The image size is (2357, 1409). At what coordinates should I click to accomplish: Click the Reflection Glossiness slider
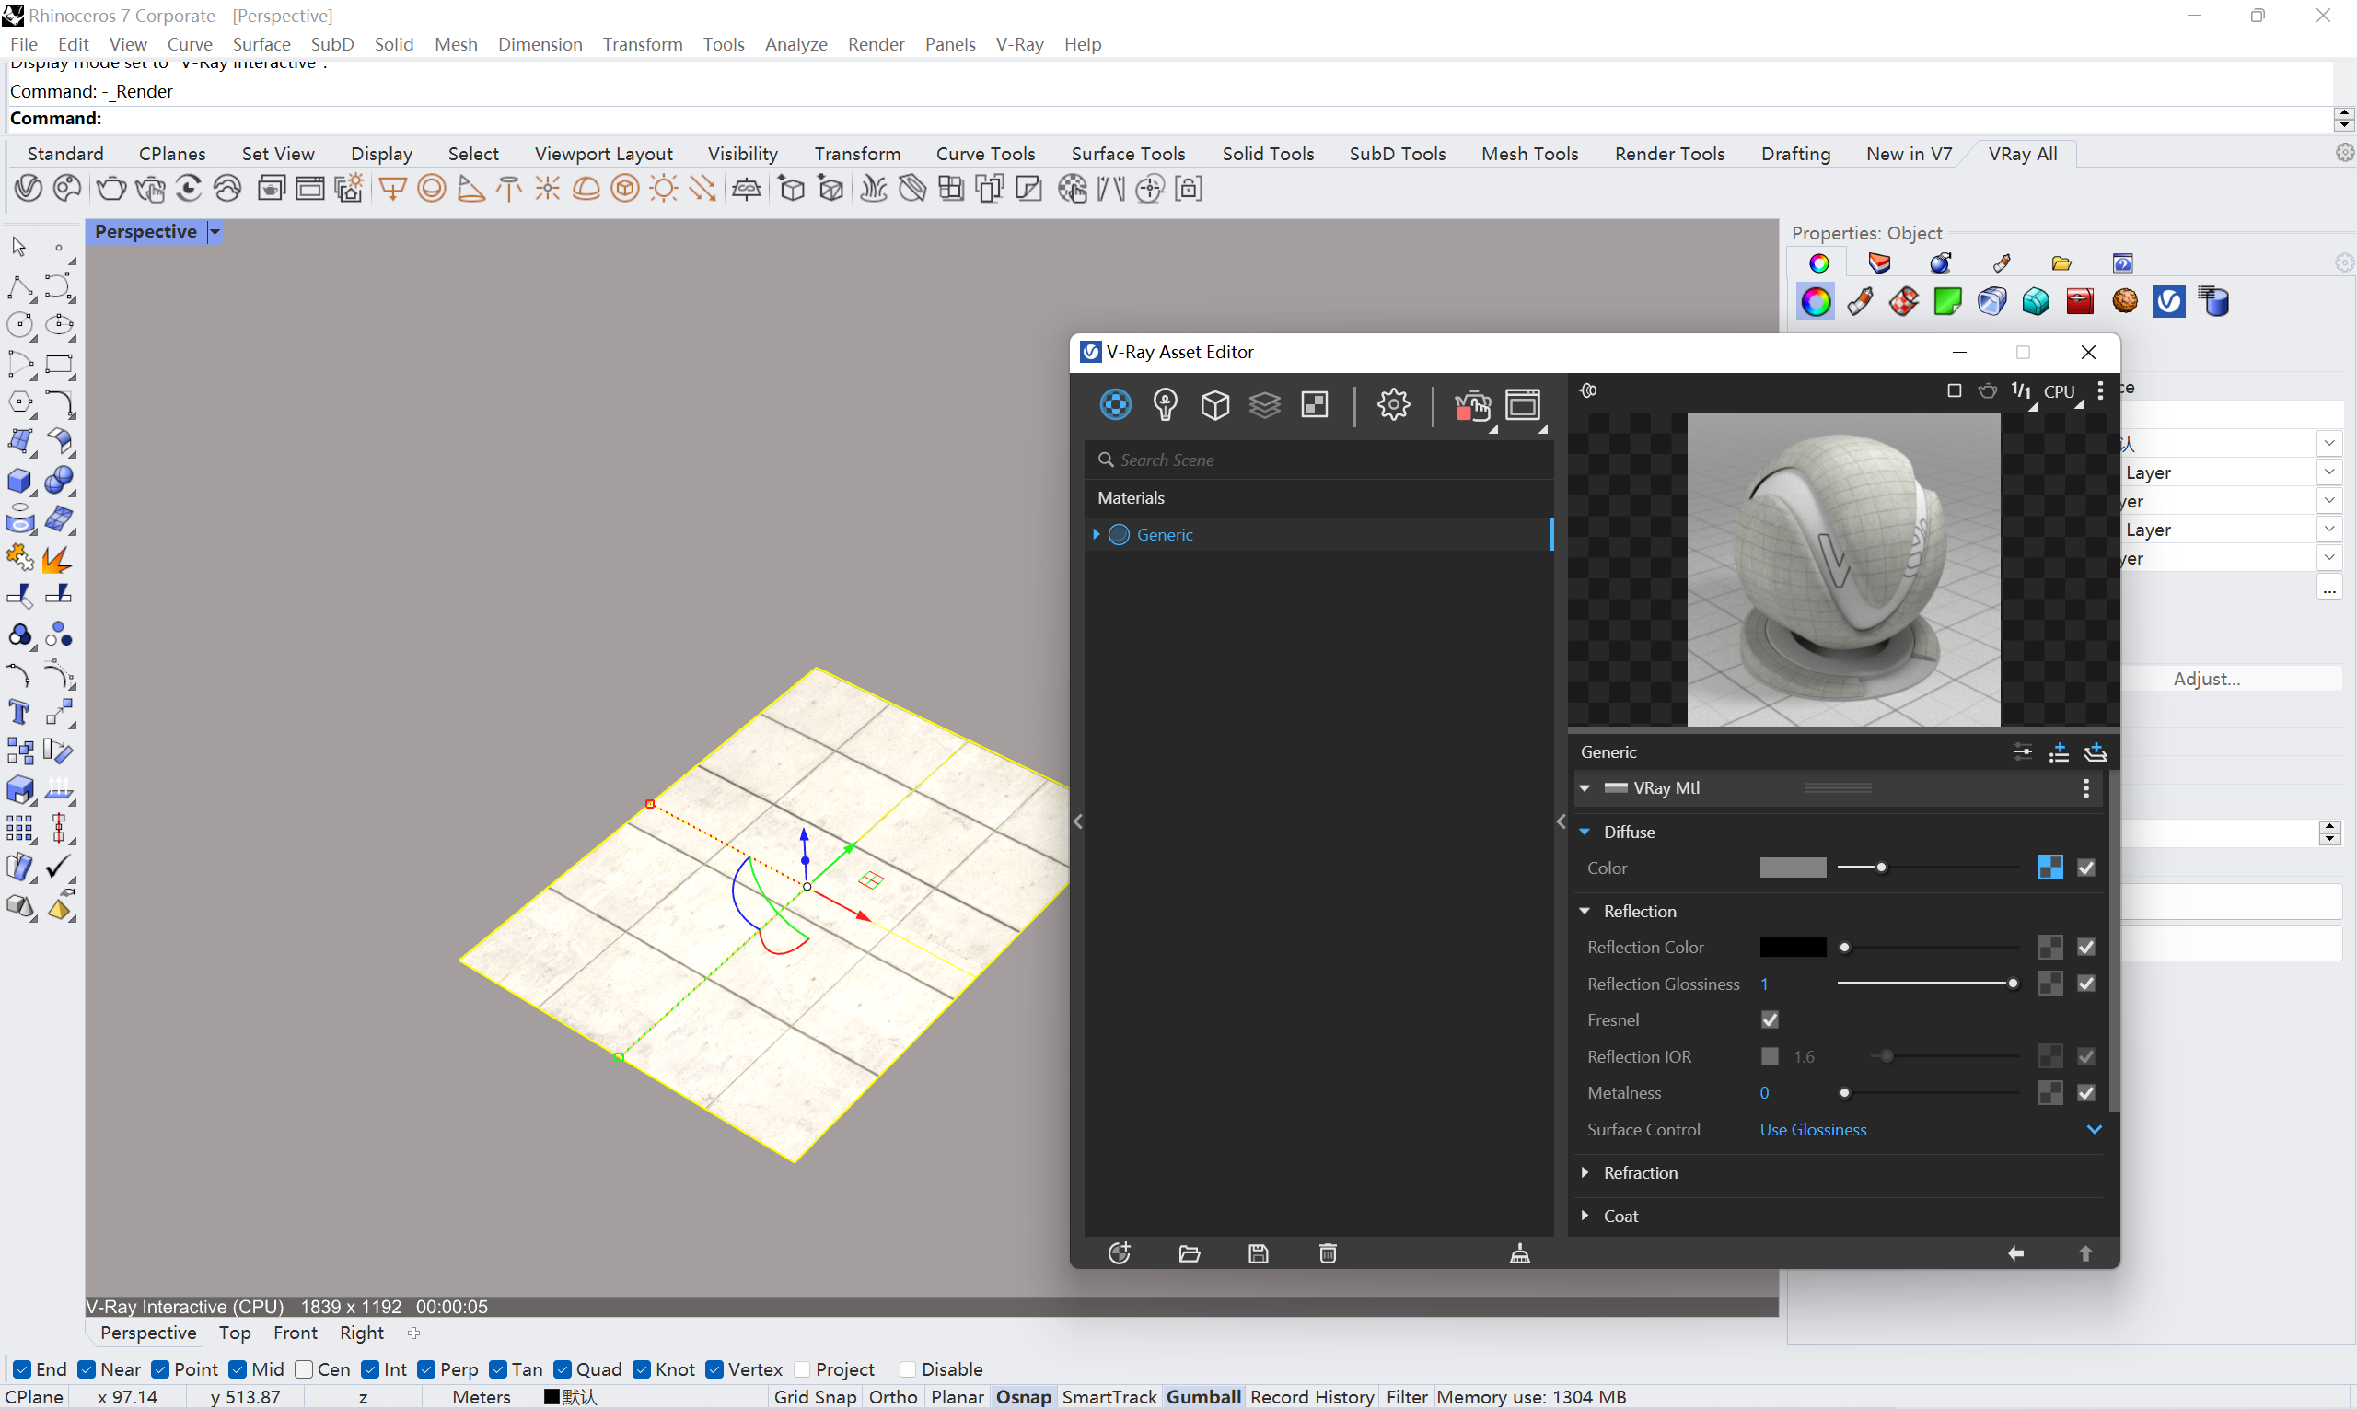click(x=1928, y=983)
